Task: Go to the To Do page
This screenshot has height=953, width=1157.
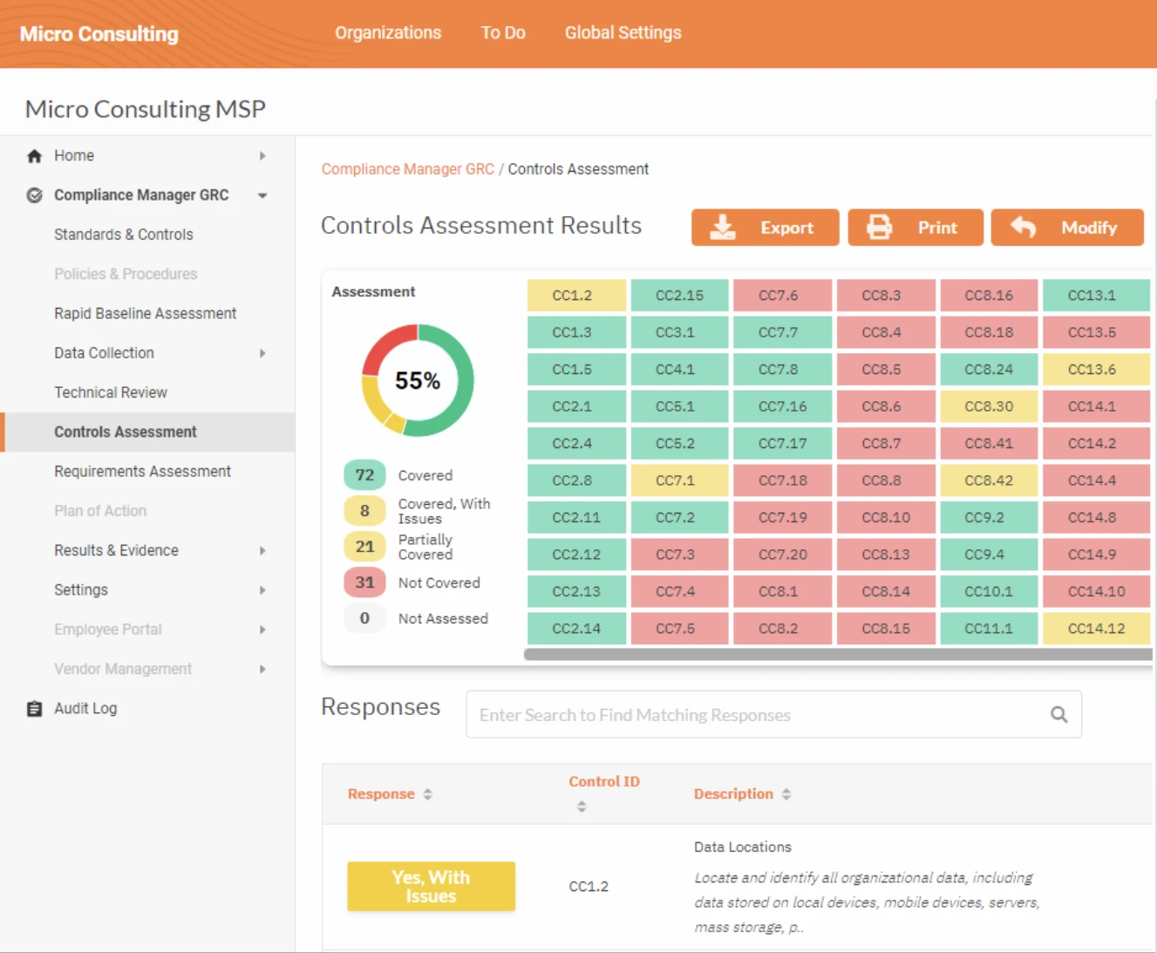Action: [503, 33]
